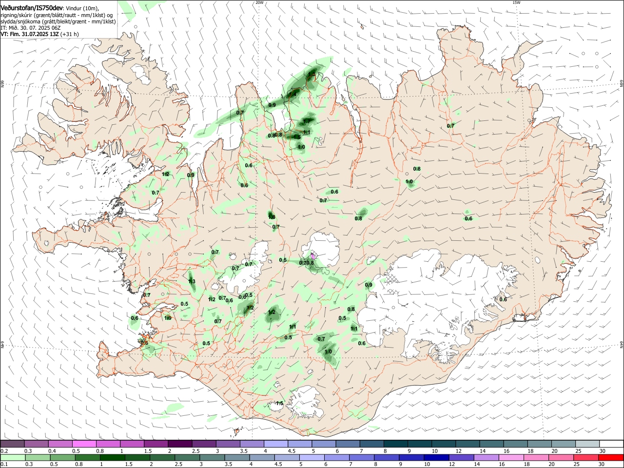Image resolution: width=624 pixels, height=468 pixels.
Task: Click the light pink rain swatch labeled 16
Action: [x=511, y=458]
